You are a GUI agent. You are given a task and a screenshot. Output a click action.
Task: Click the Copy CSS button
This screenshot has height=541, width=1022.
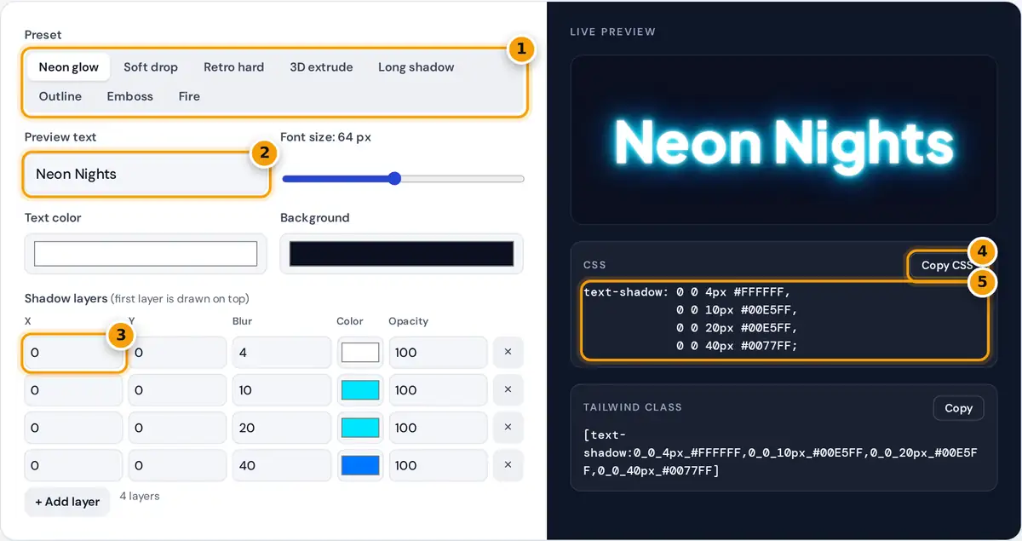click(x=946, y=265)
